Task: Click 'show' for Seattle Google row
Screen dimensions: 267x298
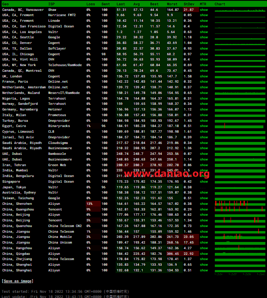Action: point(203,38)
